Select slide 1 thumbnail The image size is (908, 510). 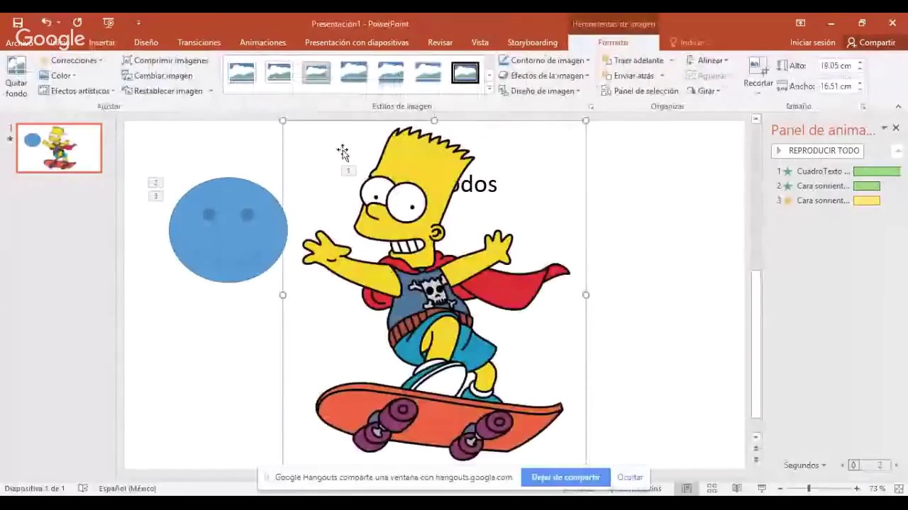click(60, 148)
